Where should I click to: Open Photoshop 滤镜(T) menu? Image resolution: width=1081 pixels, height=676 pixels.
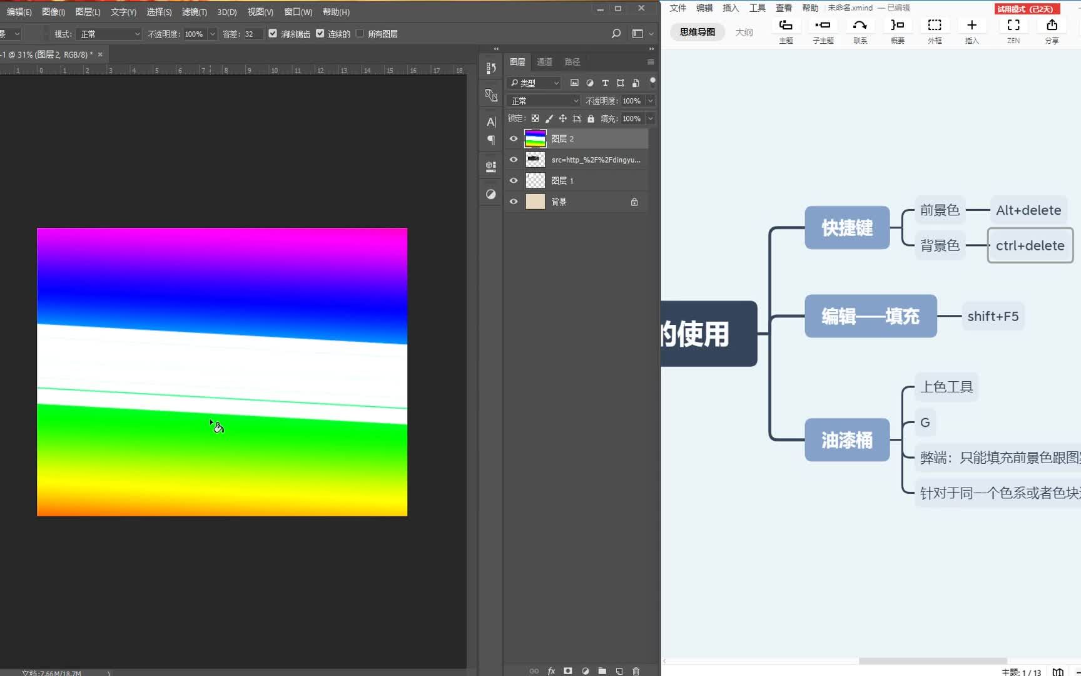coord(195,12)
